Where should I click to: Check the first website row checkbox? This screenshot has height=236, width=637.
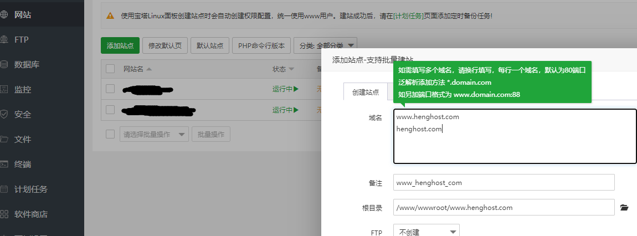[110, 89]
